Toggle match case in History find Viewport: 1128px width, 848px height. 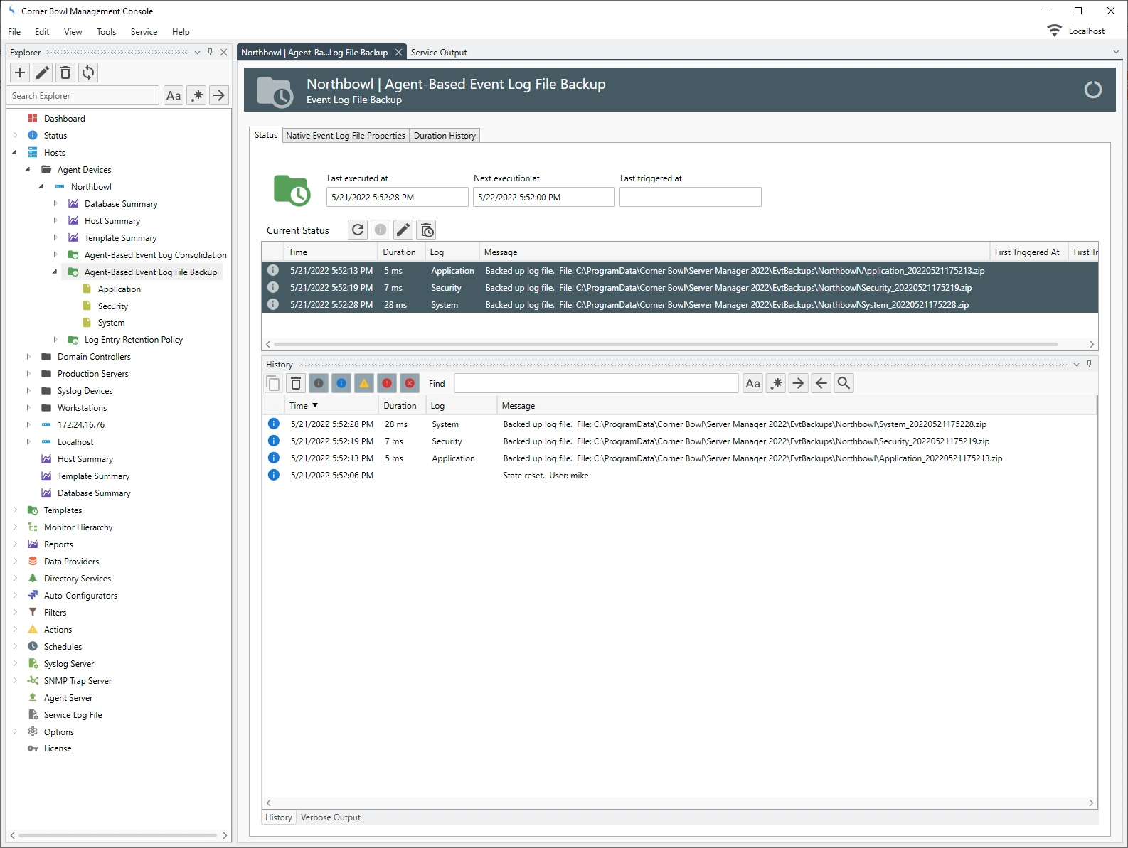pyautogui.click(x=752, y=383)
